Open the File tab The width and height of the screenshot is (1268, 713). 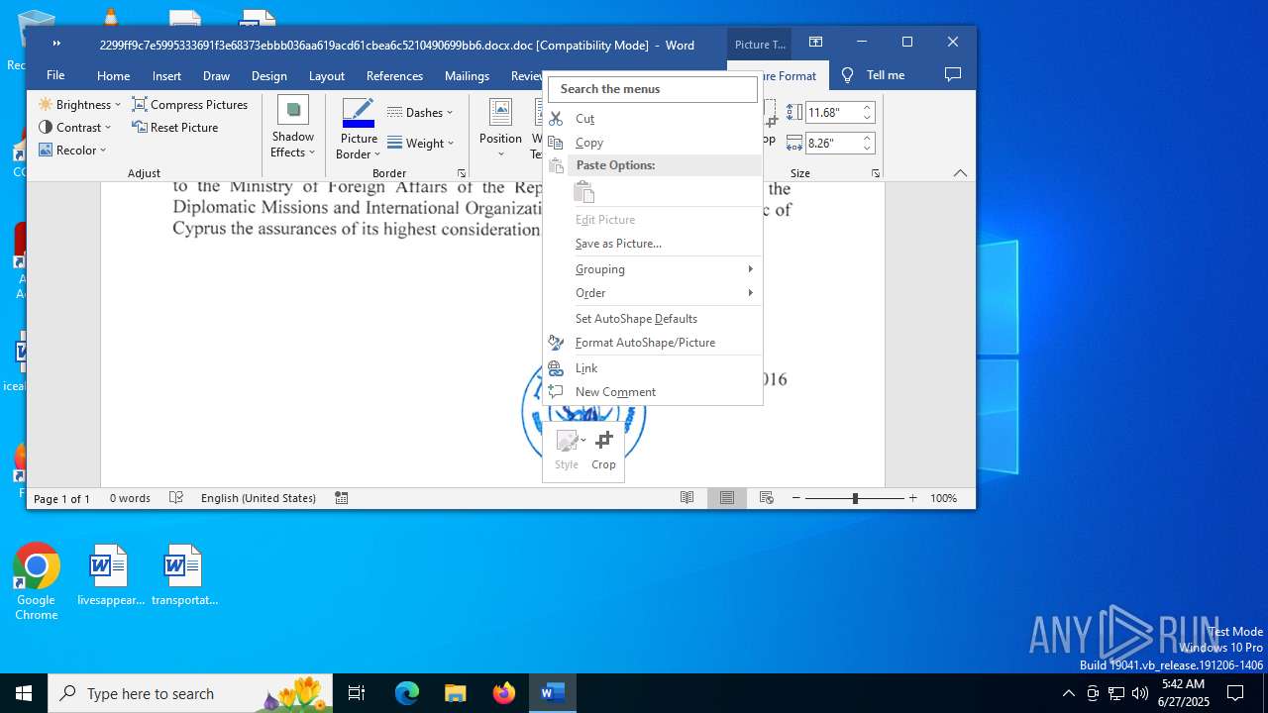[55, 75]
